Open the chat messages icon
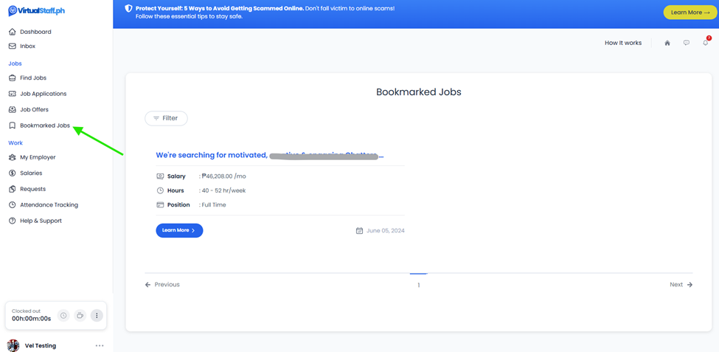 pyautogui.click(x=687, y=43)
